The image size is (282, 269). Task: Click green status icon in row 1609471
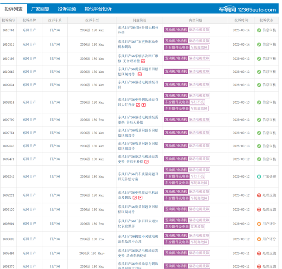tap(259, 159)
